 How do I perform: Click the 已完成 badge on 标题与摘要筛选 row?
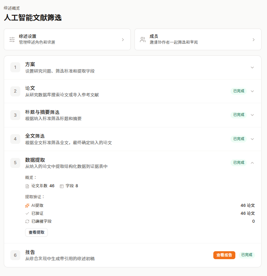point(239,115)
